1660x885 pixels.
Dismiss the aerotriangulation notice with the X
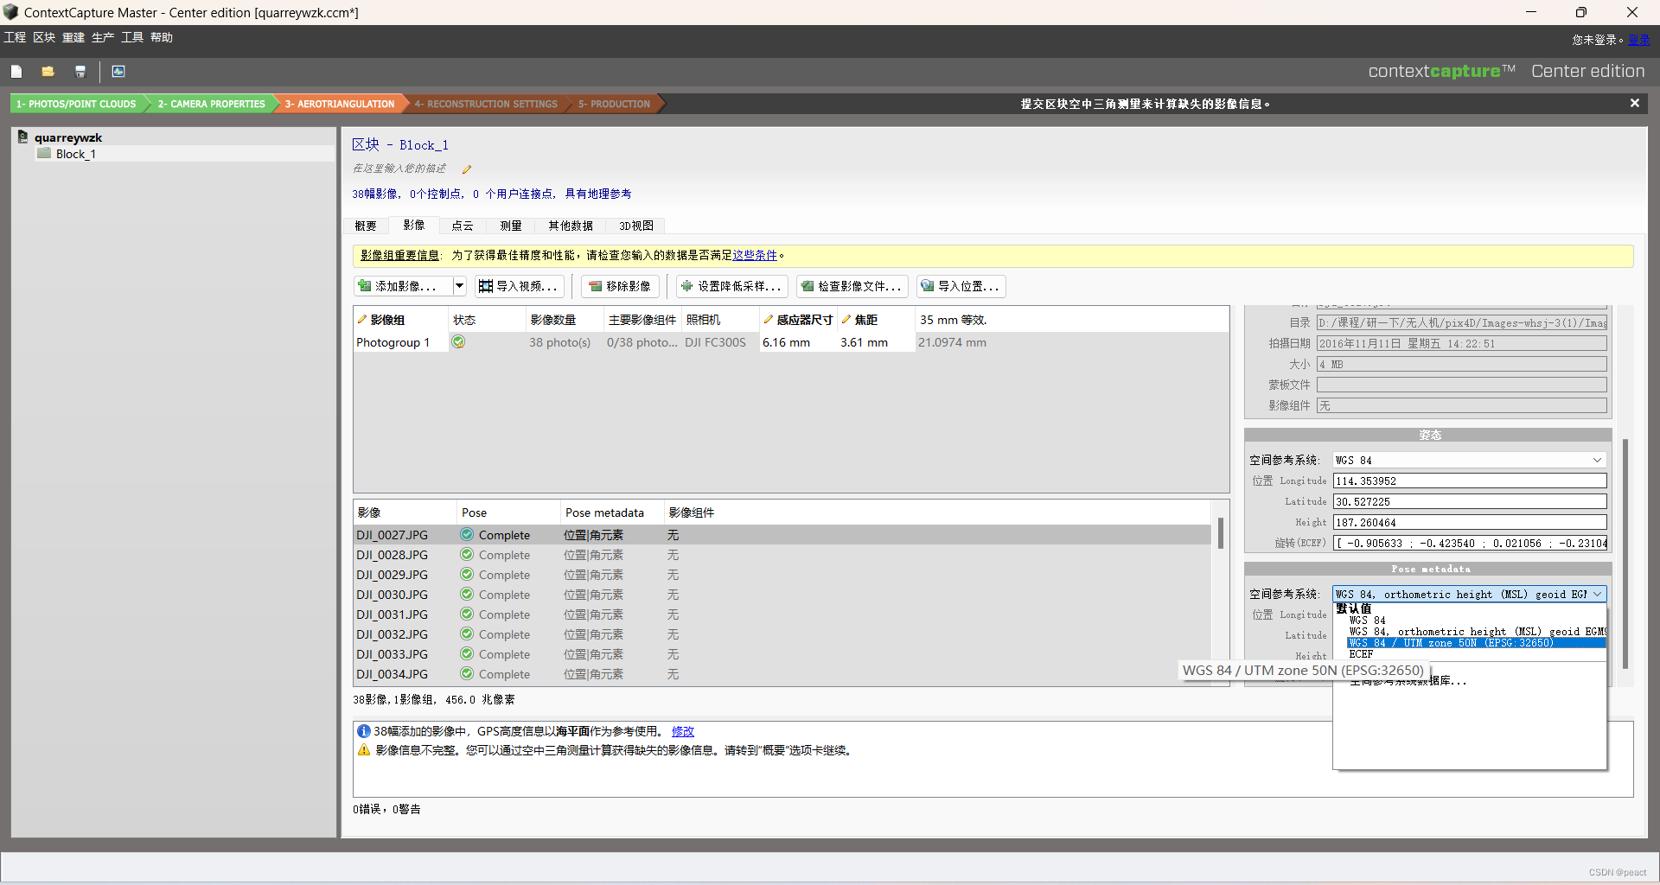tap(1634, 103)
